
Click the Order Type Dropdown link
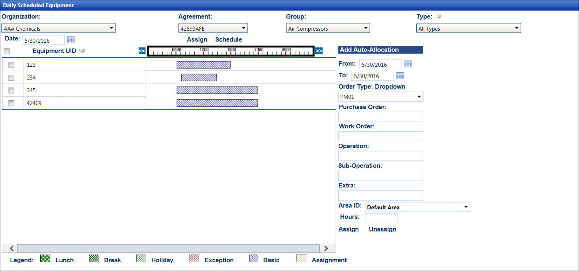point(390,86)
